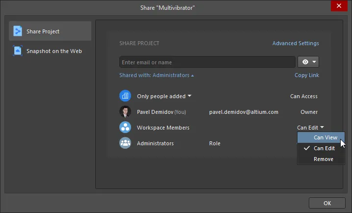Click the Snapshot on the Web icon

tap(18, 51)
